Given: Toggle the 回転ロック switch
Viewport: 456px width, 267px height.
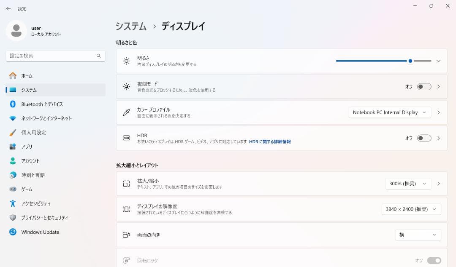Looking at the screenshot, I should coord(434,261).
